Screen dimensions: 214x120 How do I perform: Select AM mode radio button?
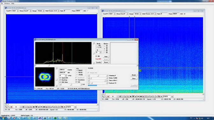(97, 45)
